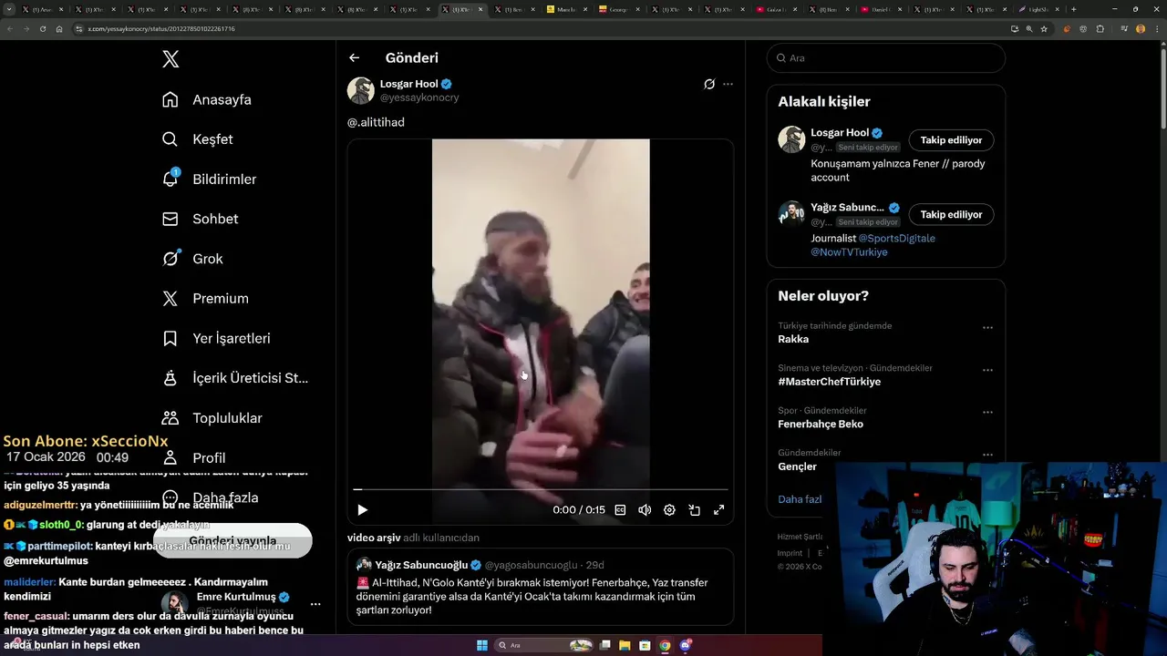Open @NowTVTurkiye link

pos(849,252)
